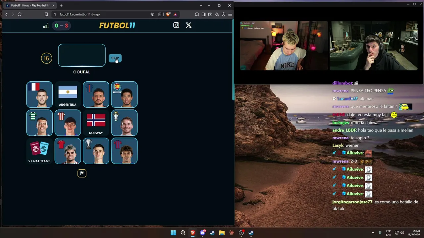Select the Futbol11 Bingo browser tab
Viewport: 424px width, 238px height.
tap(30, 5)
